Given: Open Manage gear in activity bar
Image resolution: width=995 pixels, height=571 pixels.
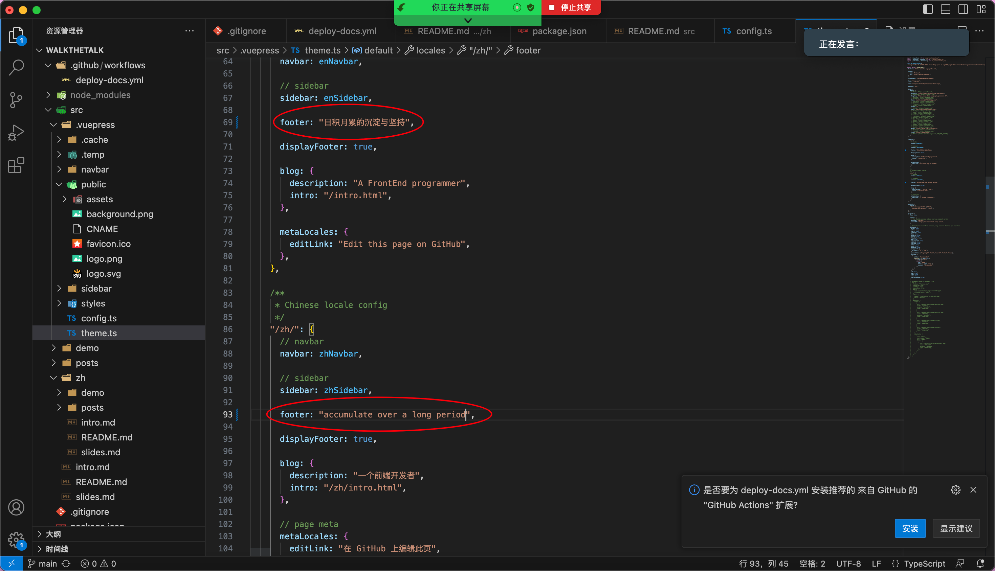Looking at the screenshot, I should pos(16,540).
